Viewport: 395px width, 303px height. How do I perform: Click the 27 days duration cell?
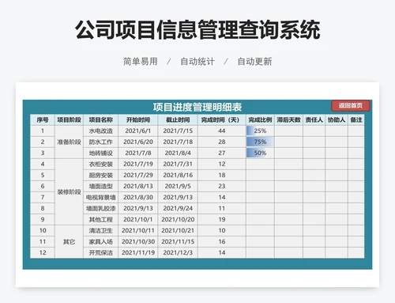(x=222, y=153)
